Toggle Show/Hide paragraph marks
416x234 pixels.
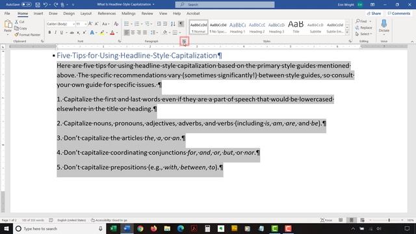pos(181,24)
